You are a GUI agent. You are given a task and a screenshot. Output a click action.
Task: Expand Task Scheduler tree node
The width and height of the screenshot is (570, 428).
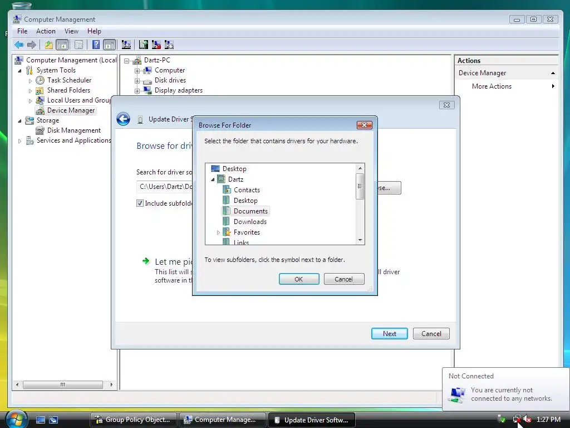click(x=30, y=81)
